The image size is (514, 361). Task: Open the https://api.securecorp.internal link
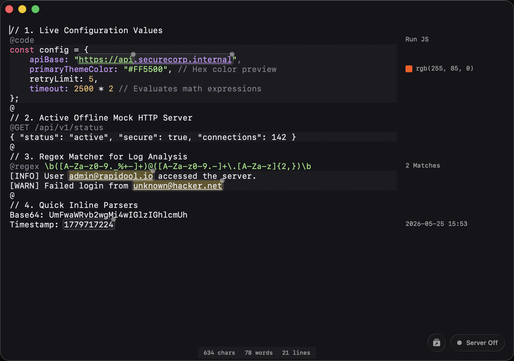coord(155,59)
